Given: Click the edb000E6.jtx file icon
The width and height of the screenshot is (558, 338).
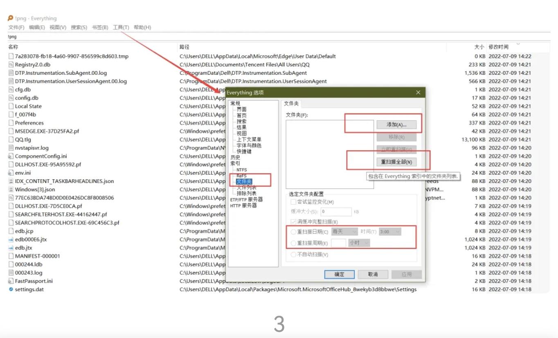Looking at the screenshot, I should [x=11, y=239].
